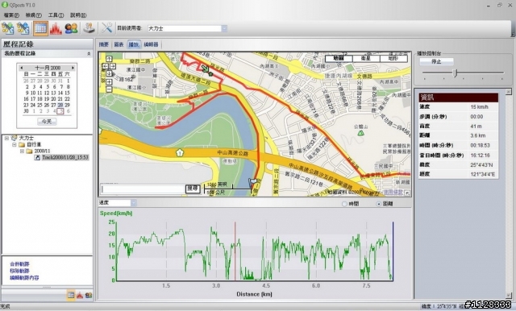This screenshot has height=311, width=516.
Task: Click the map search input field
Action: pyautogui.click(x=143, y=189)
